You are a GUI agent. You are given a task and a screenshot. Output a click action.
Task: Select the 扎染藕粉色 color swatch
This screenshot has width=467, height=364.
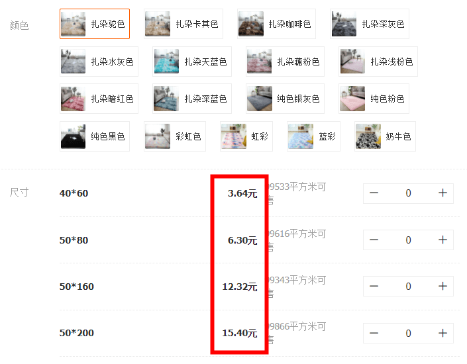[x=285, y=62]
